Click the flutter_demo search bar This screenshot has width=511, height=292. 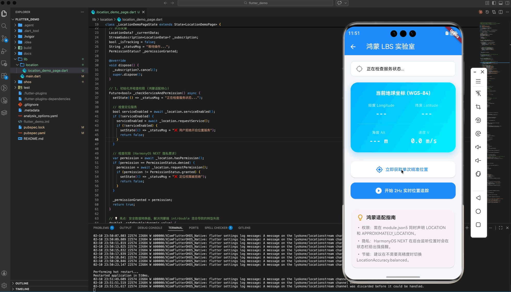pyautogui.click(x=255, y=3)
